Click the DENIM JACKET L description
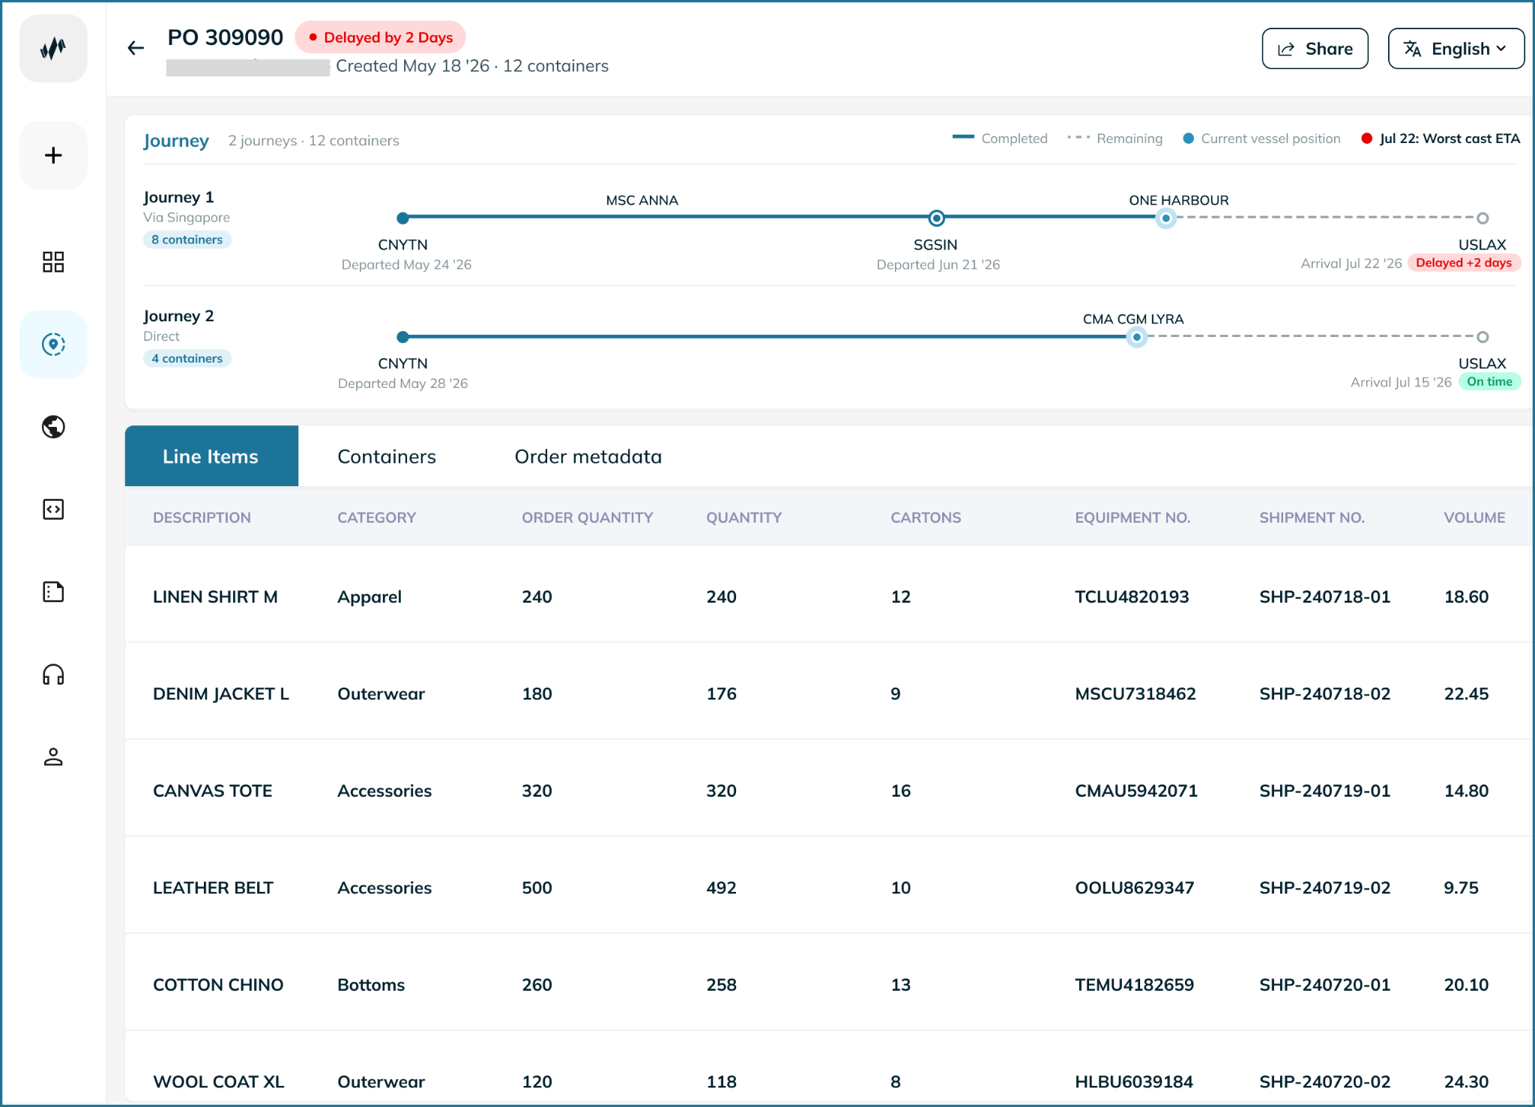 [x=221, y=694]
